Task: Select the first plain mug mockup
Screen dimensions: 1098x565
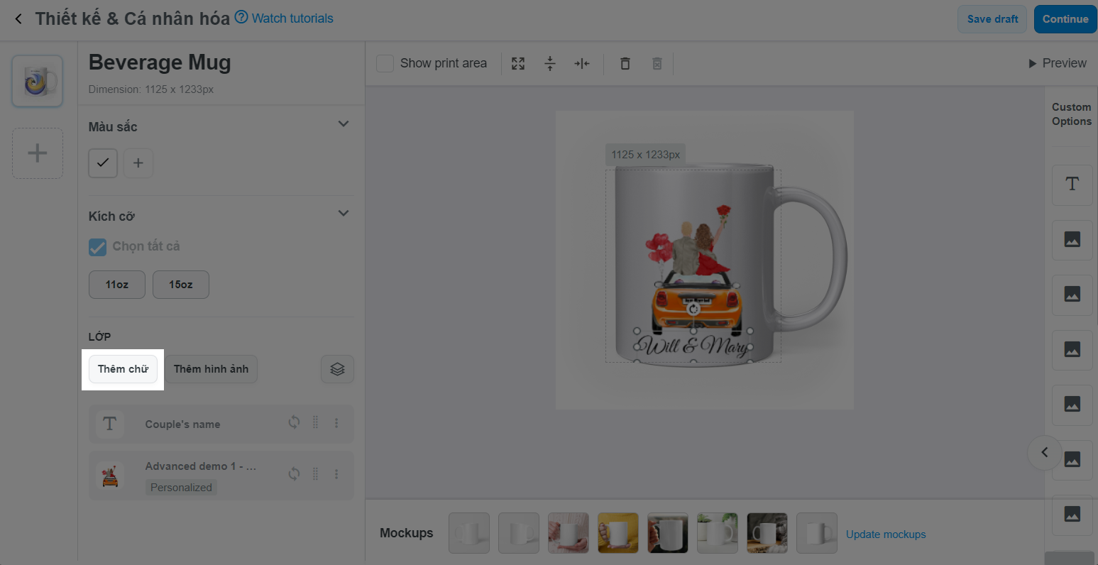Action: pyautogui.click(x=469, y=533)
